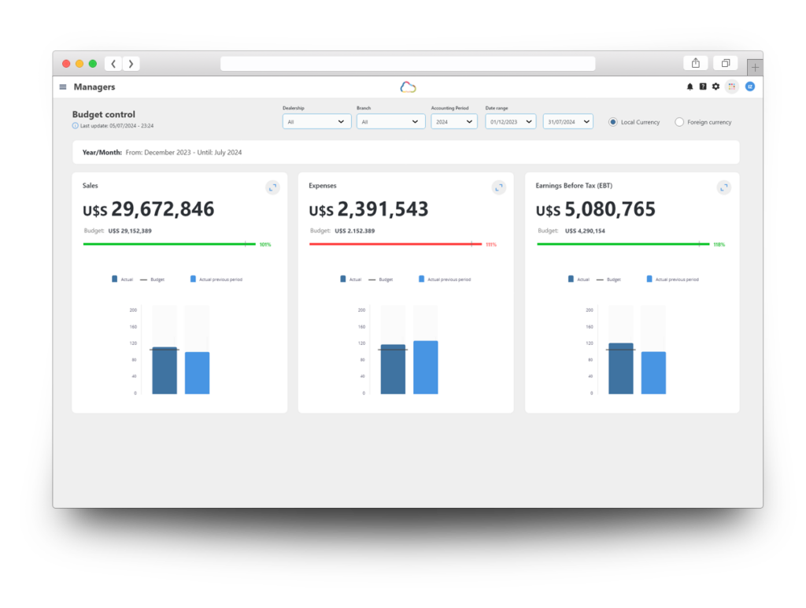Viewport: 806px width, 608px height.
Task: Select the Local Currency radio button
Action: point(612,122)
